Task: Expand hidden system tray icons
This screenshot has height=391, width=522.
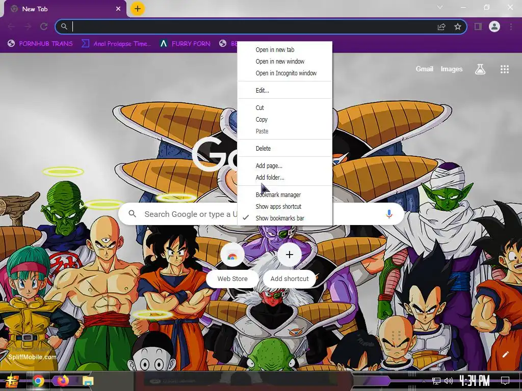Action: (x=424, y=381)
